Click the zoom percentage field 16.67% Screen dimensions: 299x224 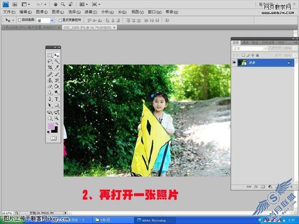(7, 213)
